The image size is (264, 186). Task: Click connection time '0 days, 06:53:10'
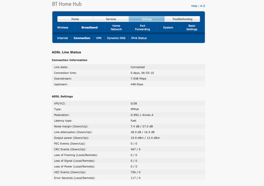(x=142, y=73)
